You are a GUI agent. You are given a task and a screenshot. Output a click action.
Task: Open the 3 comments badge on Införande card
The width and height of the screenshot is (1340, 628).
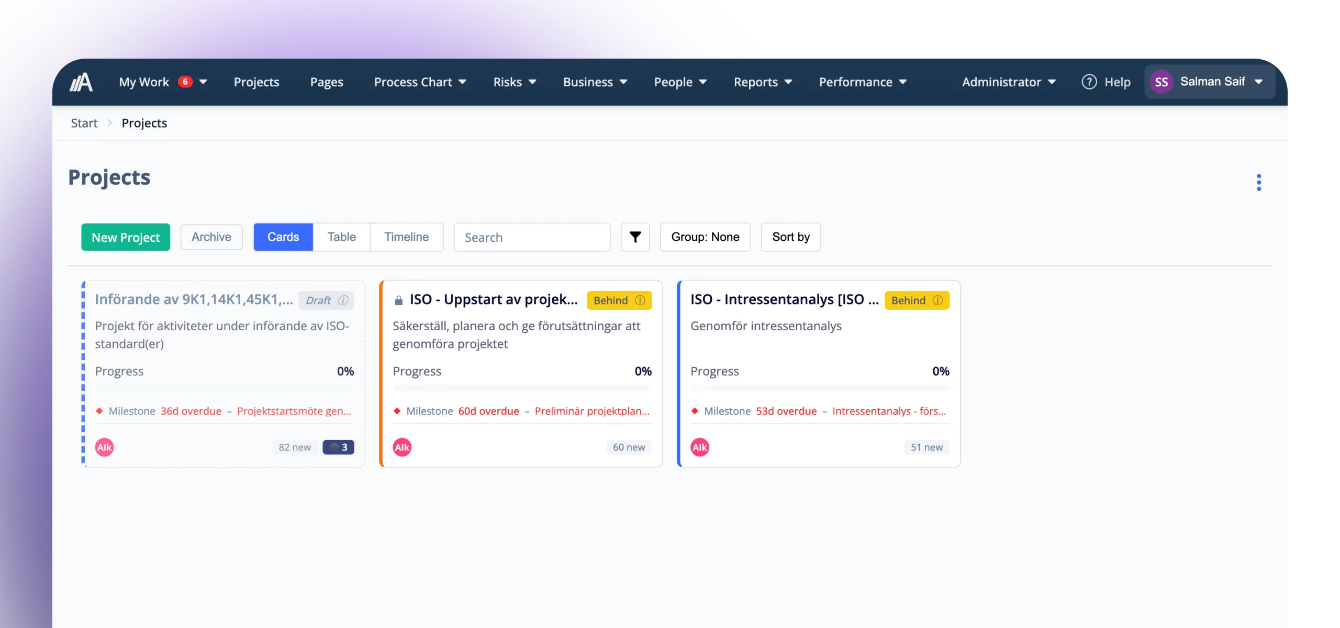tap(338, 447)
